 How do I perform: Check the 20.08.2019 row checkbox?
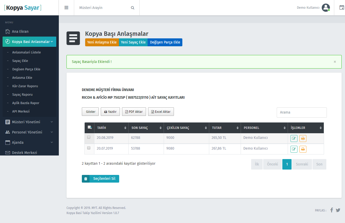(89, 137)
